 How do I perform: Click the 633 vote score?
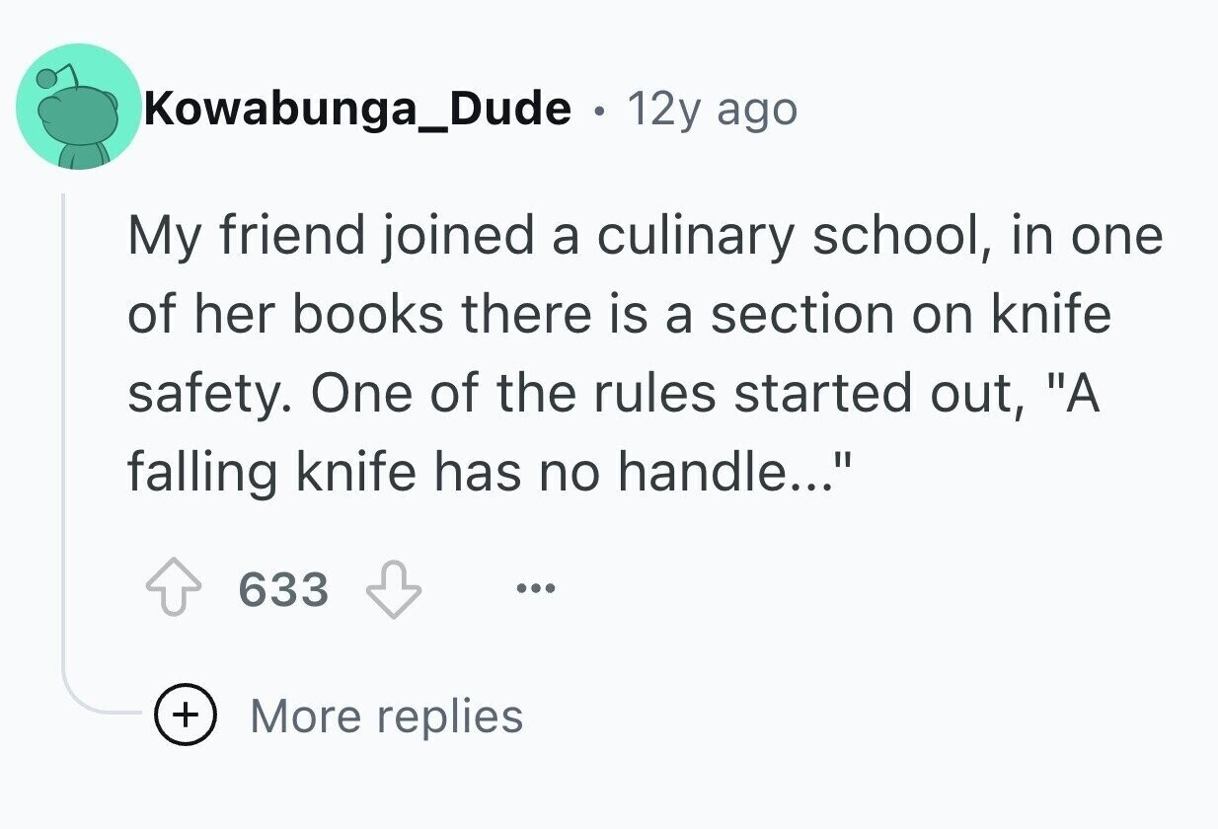(283, 591)
